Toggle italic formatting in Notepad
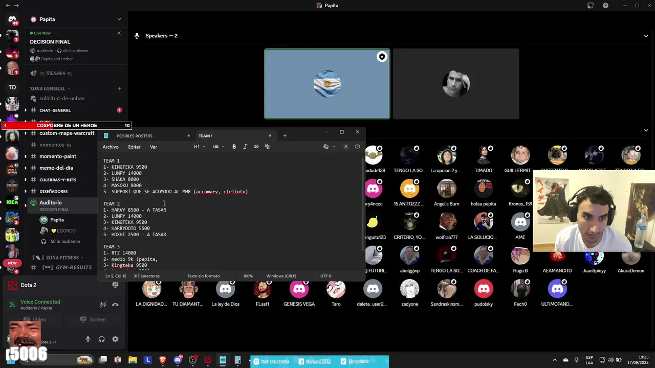Viewport: 655px width, 368px height. tap(245, 147)
